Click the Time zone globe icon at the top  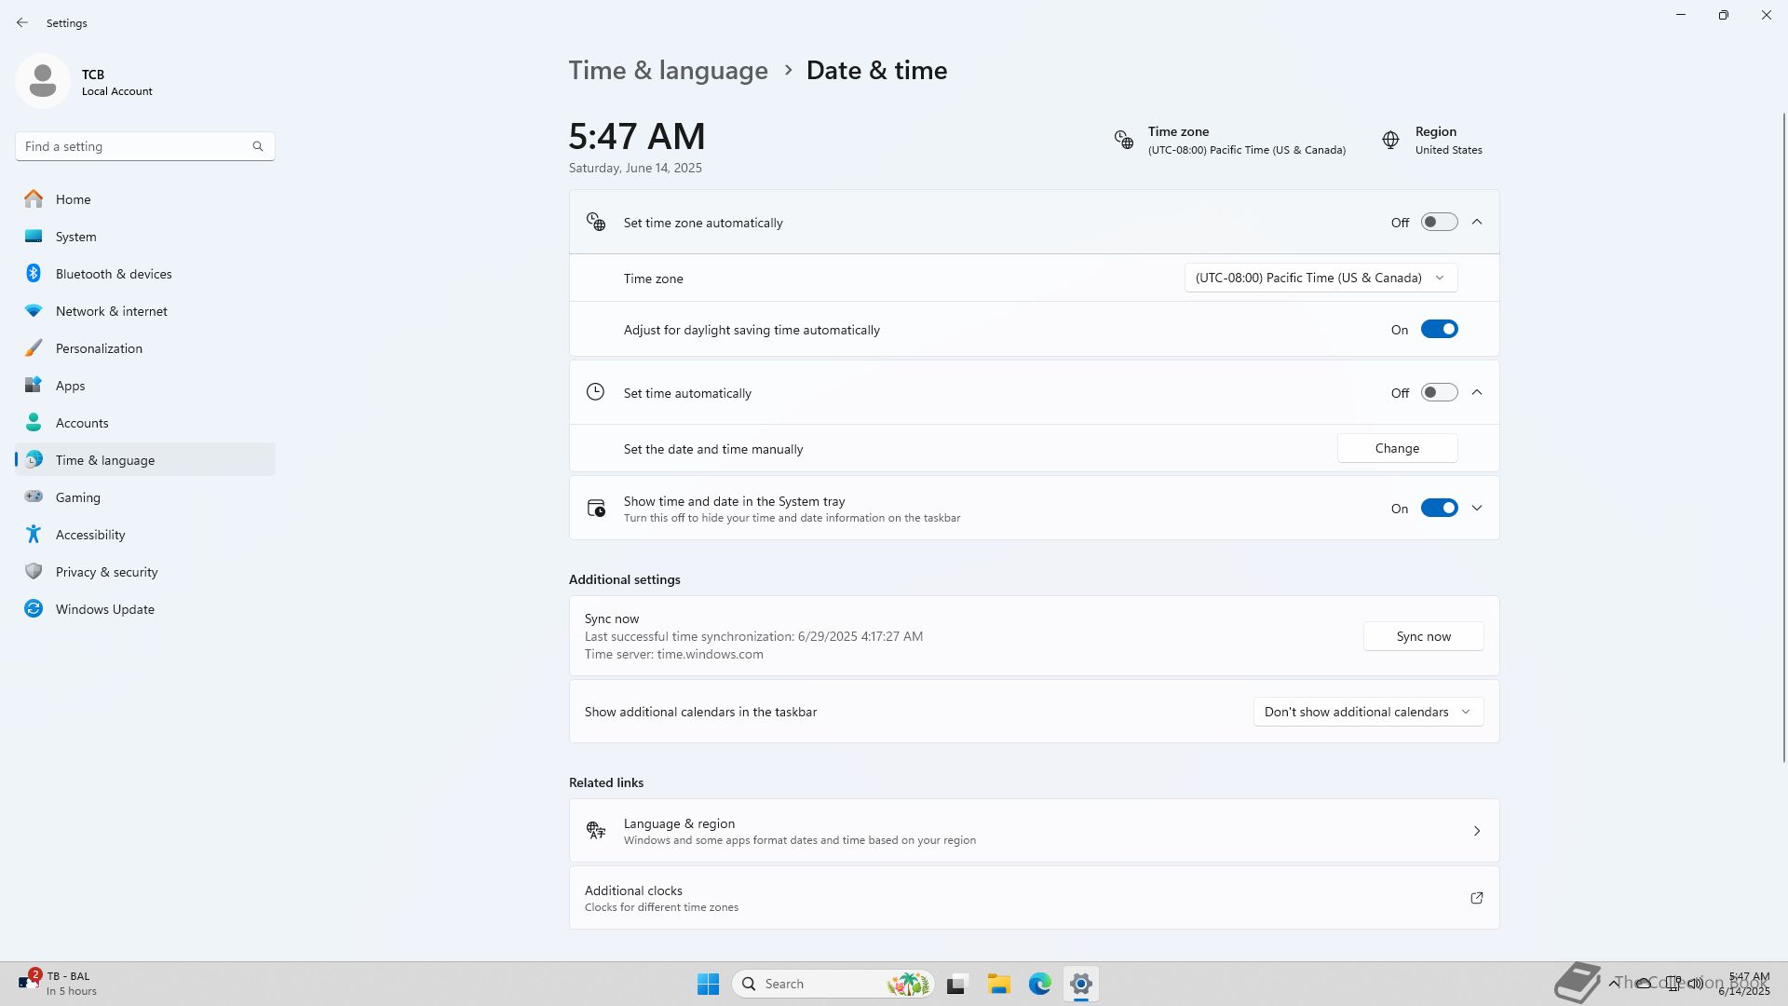click(1124, 140)
